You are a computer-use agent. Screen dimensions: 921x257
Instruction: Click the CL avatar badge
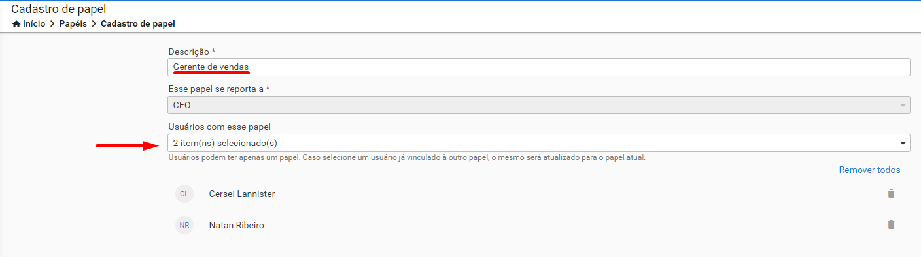(184, 194)
